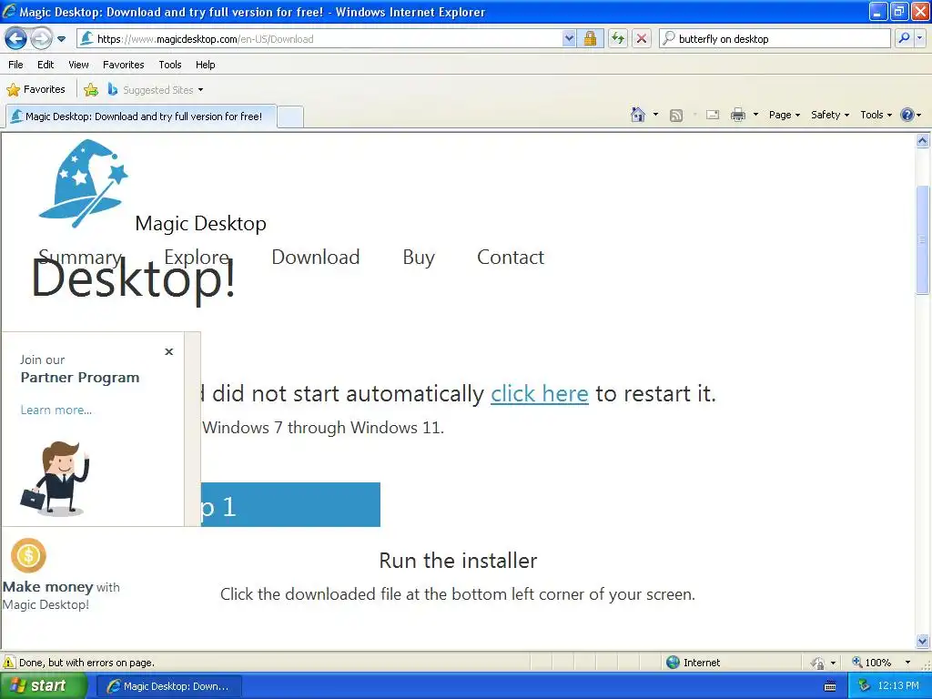Viewport: 932px width, 699px height.
Task: Click the Internet zone globe icon
Action: click(x=673, y=663)
